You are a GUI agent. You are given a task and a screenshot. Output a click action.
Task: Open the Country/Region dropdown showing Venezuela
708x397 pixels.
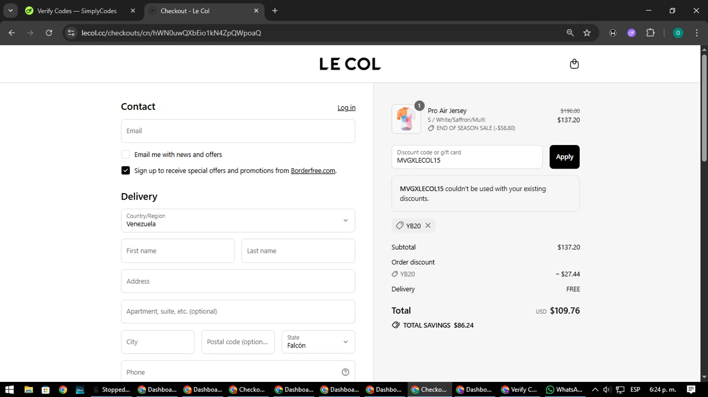(238, 220)
